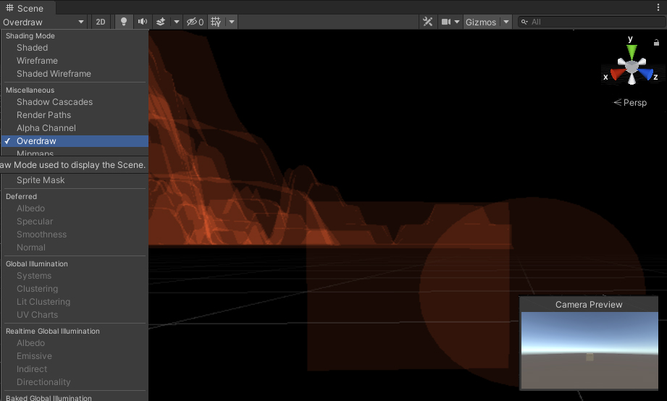Toggle the 2D view mode button
667x401 pixels.
tap(101, 22)
